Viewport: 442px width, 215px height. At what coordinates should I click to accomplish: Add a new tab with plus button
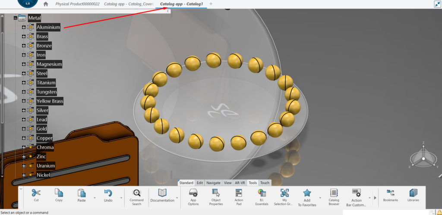[x=211, y=4]
